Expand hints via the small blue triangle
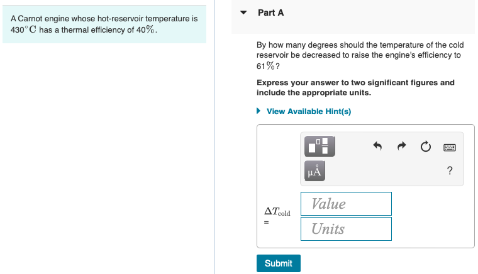The height and width of the screenshot is (274, 478). pos(259,112)
